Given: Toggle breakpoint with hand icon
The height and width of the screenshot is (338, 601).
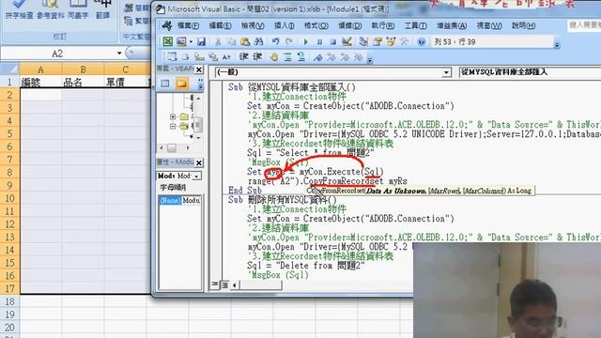Looking at the screenshot, I should click(273, 57).
